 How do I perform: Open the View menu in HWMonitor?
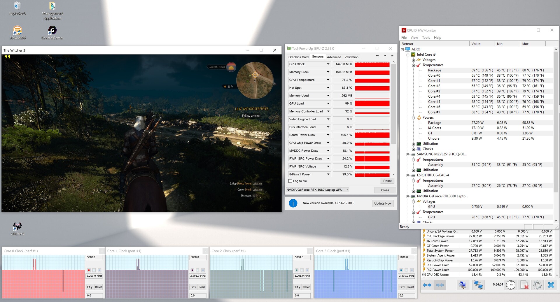414,38
